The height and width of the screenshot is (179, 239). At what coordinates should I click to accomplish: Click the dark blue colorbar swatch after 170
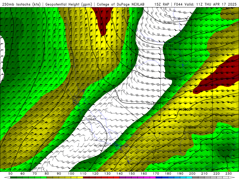click(x=159, y=178)
